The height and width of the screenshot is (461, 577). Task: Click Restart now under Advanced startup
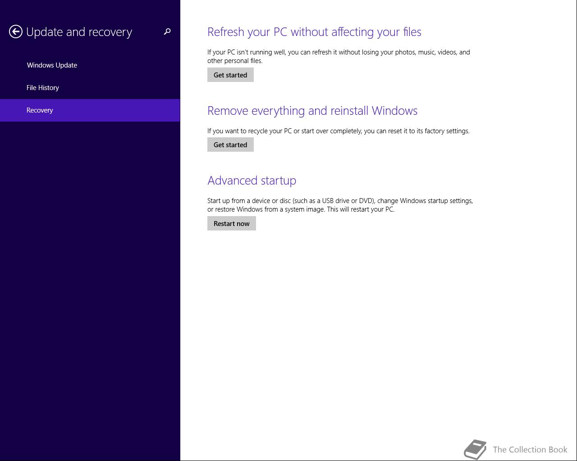point(232,223)
